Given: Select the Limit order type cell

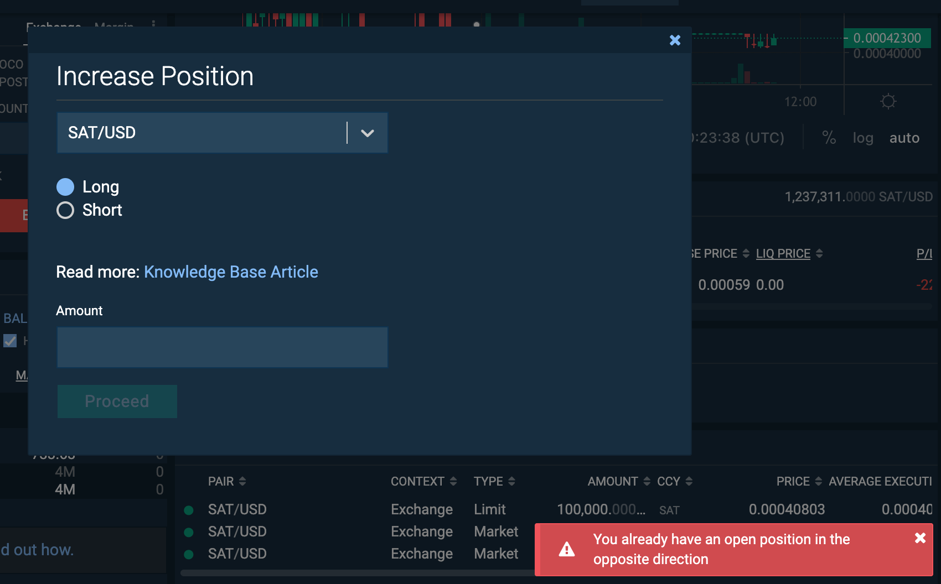Looking at the screenshot, I should (x=490, y=509).
